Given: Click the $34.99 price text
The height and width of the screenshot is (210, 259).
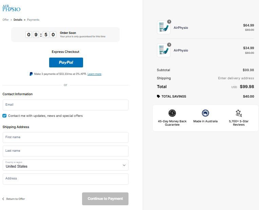Looking at the screenshot, I should [248, 48].
